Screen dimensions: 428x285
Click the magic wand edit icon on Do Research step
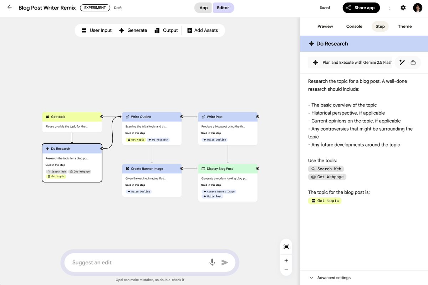(402, 62)
